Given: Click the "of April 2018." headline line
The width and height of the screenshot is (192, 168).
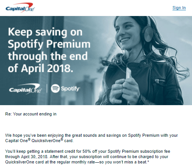Looking at the screenshot, I should pos(41,68).
